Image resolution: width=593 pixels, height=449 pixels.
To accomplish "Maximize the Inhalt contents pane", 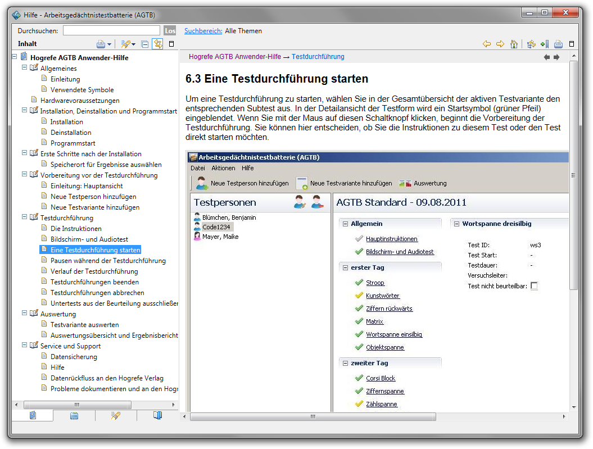I will pyautogui.click(x=171, y=44).
